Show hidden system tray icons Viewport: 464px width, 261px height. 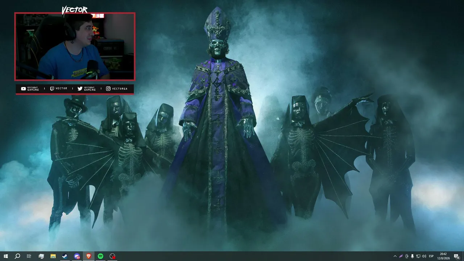395,256
